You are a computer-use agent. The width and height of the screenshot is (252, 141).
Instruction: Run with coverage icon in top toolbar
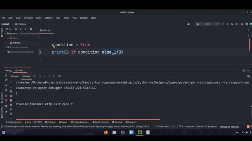232,24
